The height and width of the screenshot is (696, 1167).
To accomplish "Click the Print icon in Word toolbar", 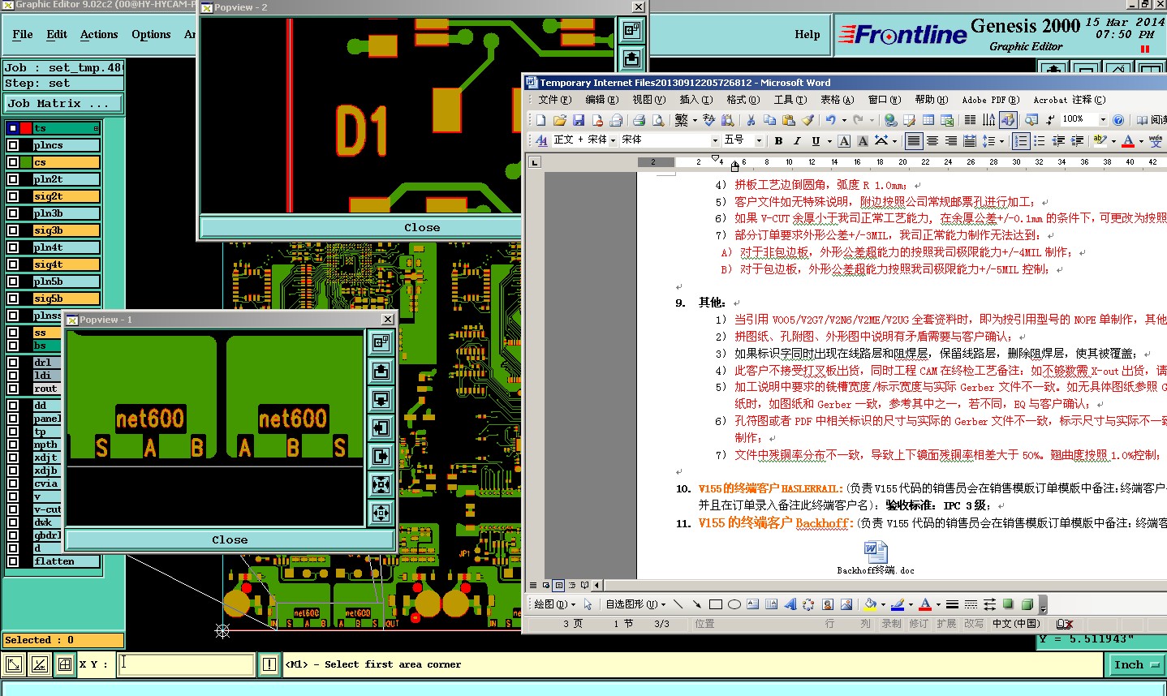I will 639,120.
